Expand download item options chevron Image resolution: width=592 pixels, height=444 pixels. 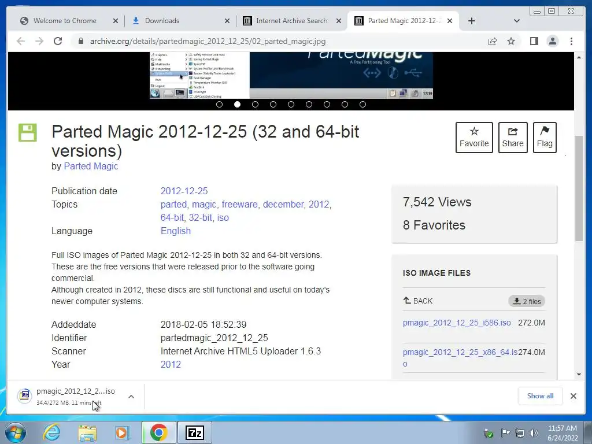131,397
